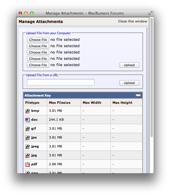Click the fifth Choose File button
Viewport: 170px width, 196px height.
coord(38,65)
